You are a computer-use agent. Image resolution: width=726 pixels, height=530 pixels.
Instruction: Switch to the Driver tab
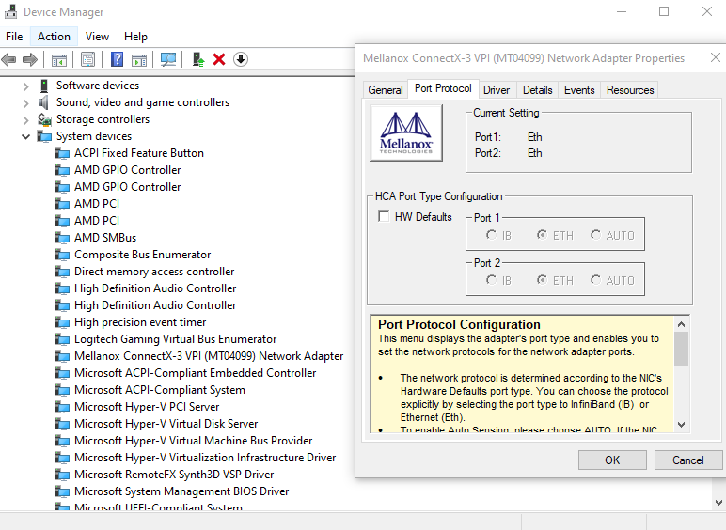click(x=497, y=89)
